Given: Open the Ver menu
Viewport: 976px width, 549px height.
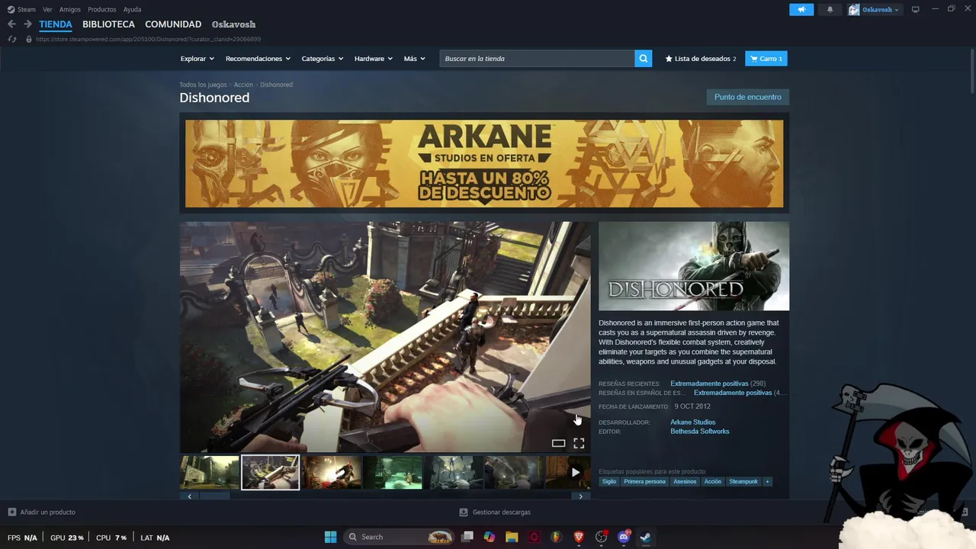Looking at the screenshot, I should click(x=47, y=9).
